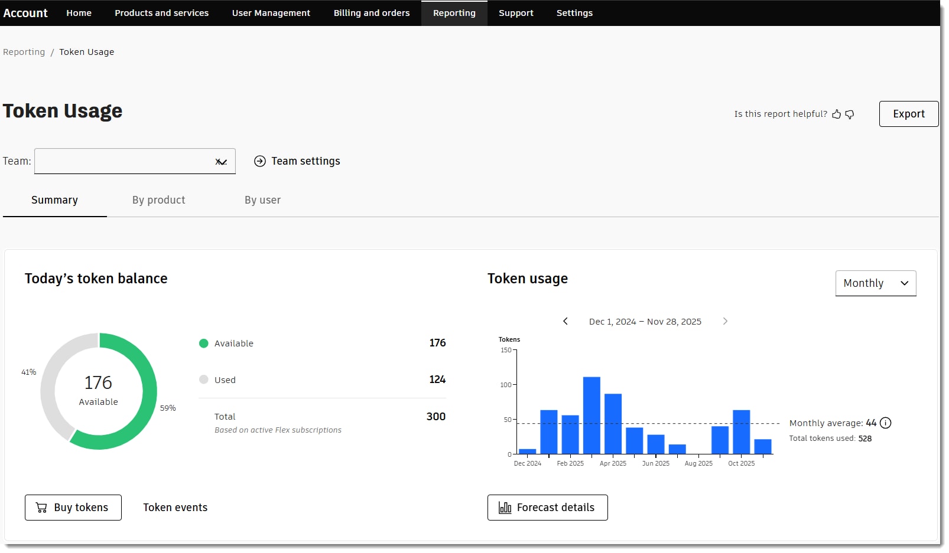Navigate back via the Reporting breadcrumb
949x553 pixels.
(x=24, y=52)
